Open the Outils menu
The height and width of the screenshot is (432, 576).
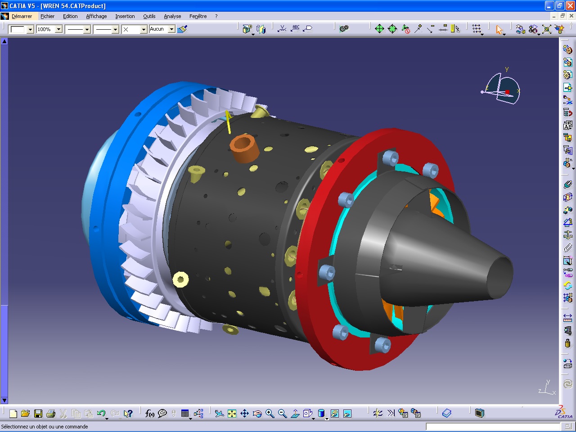tap(149, 16)
